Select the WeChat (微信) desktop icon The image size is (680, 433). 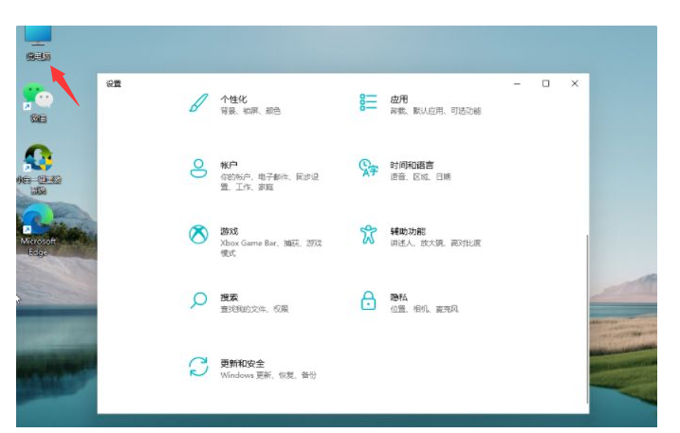[x=38, y=99]
